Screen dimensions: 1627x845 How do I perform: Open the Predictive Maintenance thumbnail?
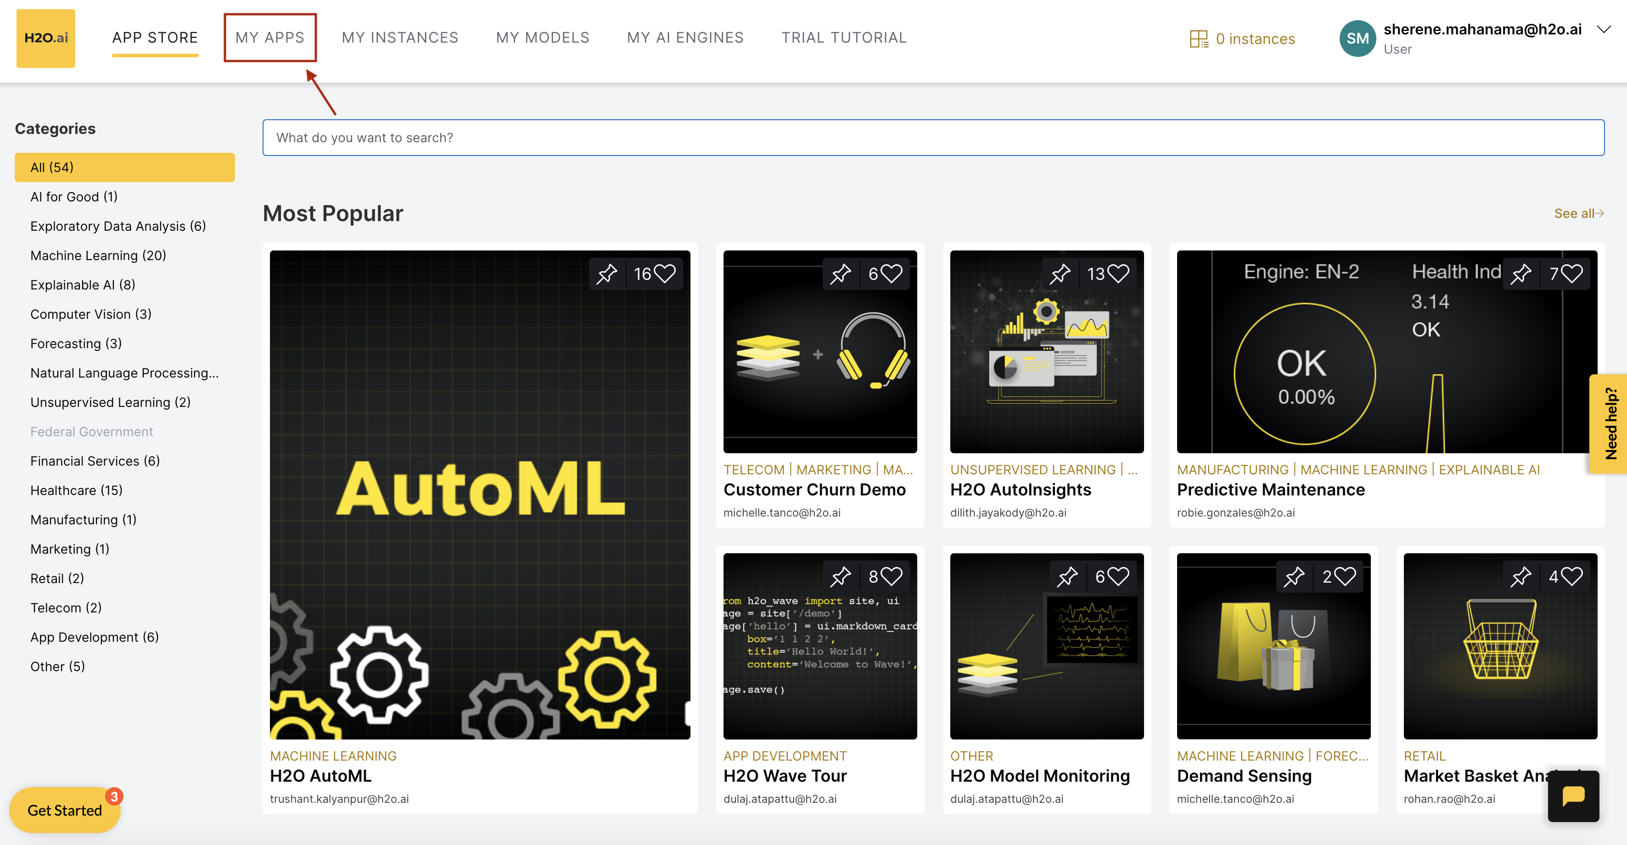(x=1387, y=351)
